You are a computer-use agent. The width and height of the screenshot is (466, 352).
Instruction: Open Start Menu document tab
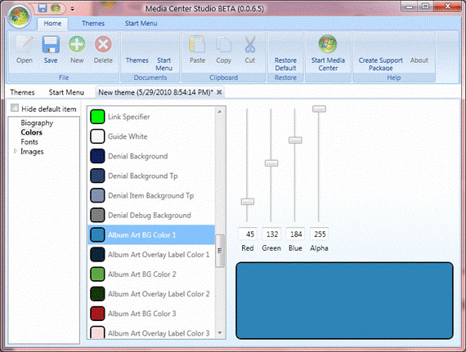(66, 92)
